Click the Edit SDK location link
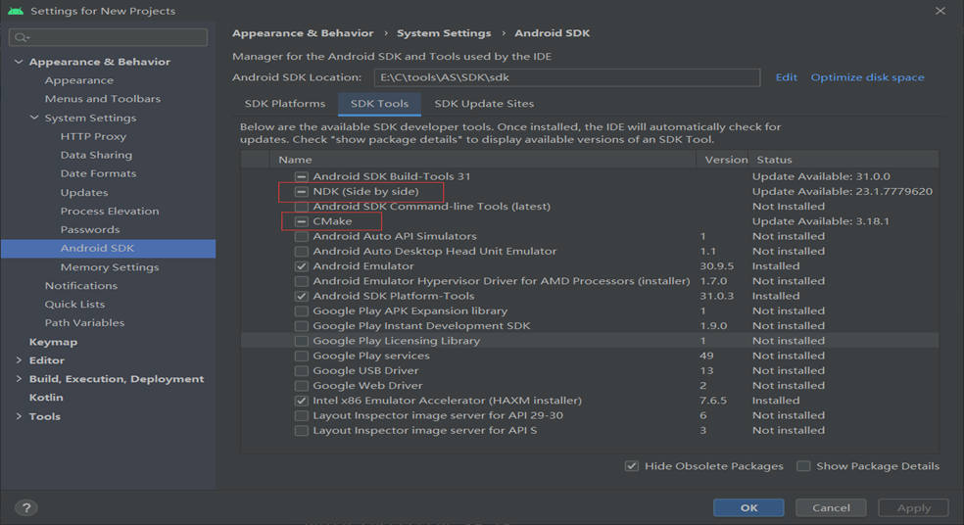The image size is (964, 525). tap(787, 76)
